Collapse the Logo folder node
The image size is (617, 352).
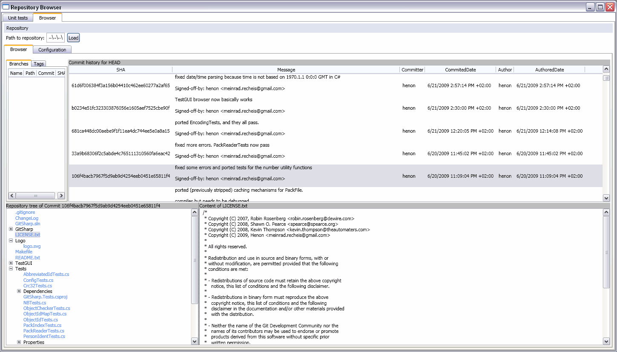coord(11,241)
